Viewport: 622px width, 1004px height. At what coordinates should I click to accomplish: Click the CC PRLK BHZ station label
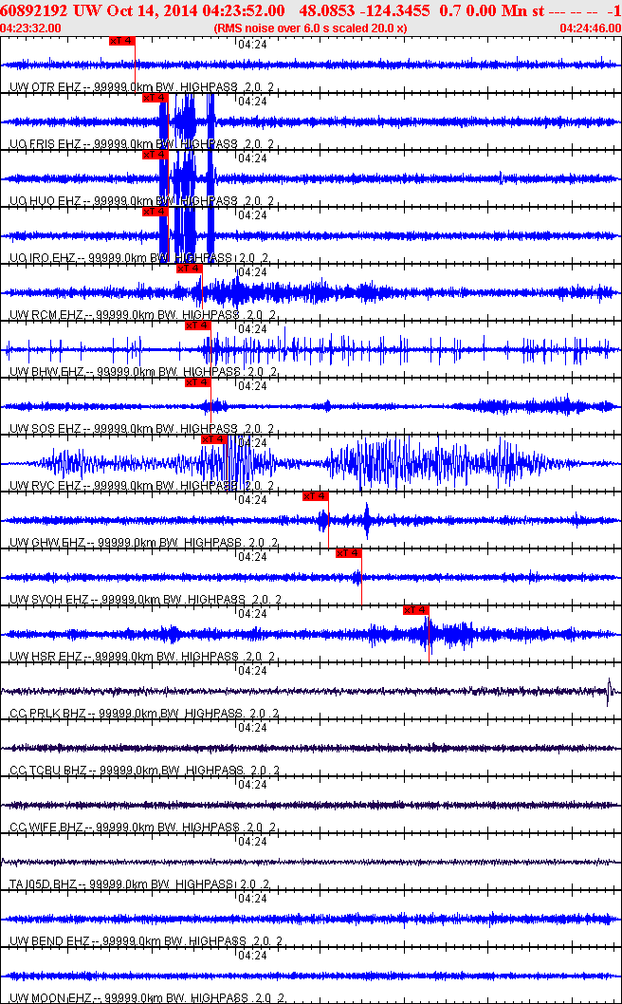click(x=48, y=714)
